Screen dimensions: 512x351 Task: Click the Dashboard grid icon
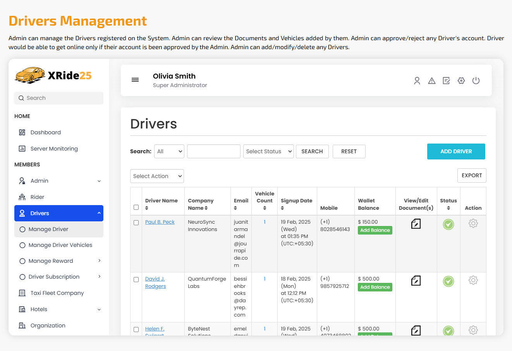(x=22, y=132)
